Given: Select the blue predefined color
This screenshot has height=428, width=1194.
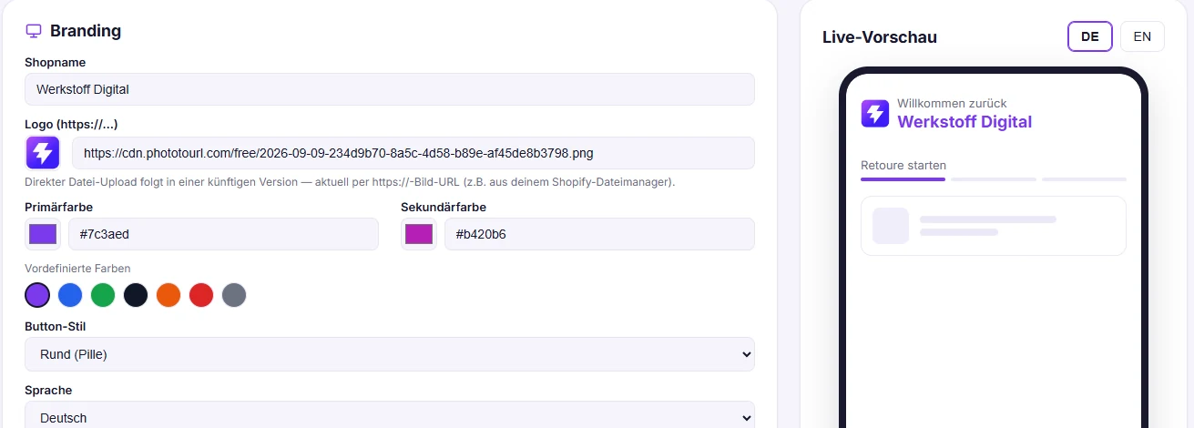Looking at the screenshot, I should (70, 295).
